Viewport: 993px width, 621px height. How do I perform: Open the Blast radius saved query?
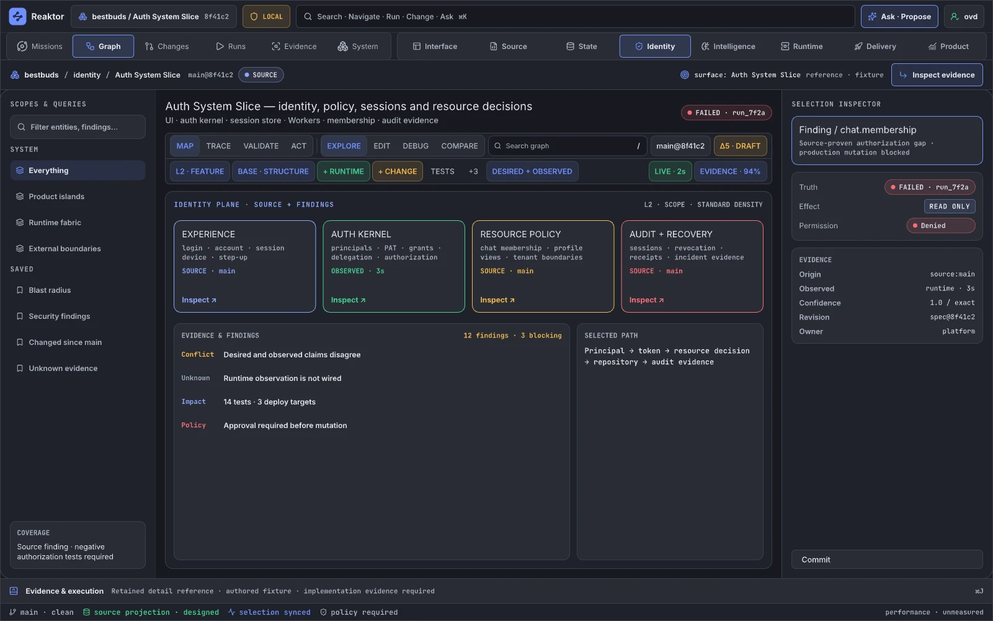(78, 290)
